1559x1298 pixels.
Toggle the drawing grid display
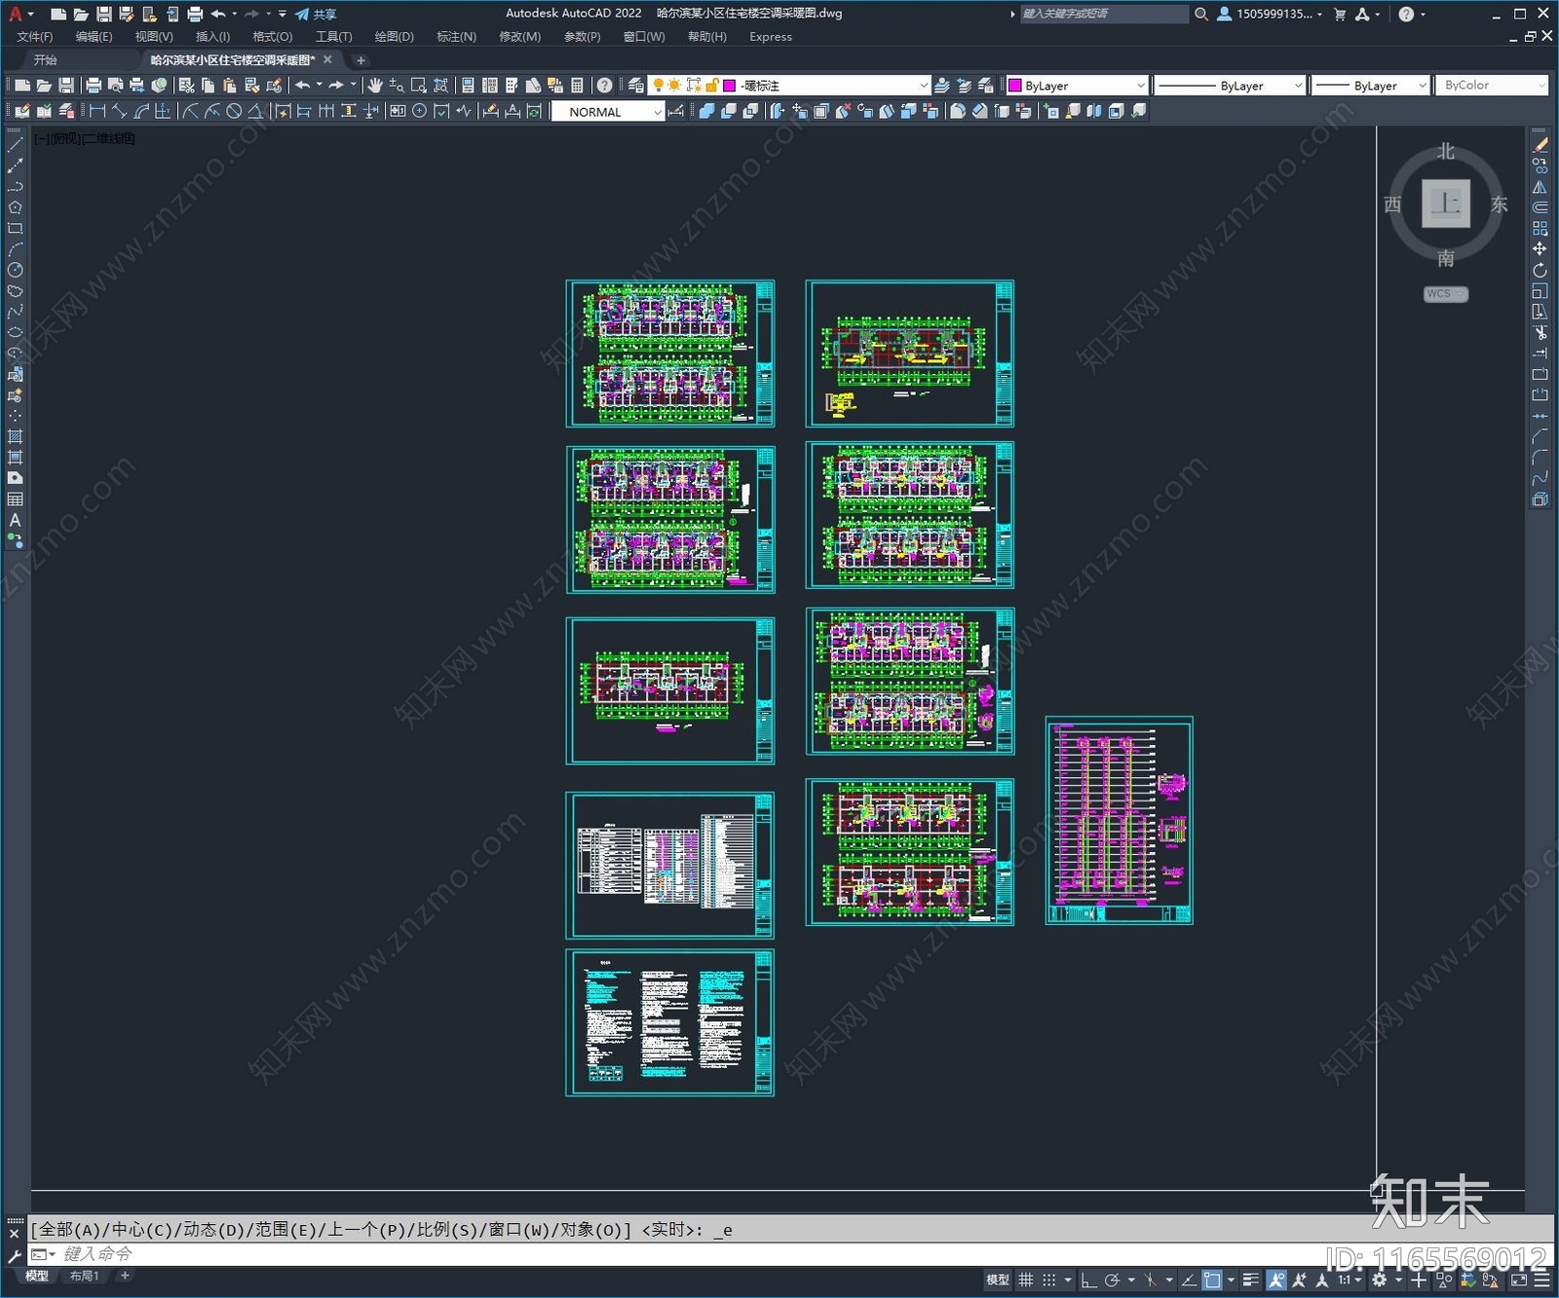pyautogui.click(x=1026, y=1279)
